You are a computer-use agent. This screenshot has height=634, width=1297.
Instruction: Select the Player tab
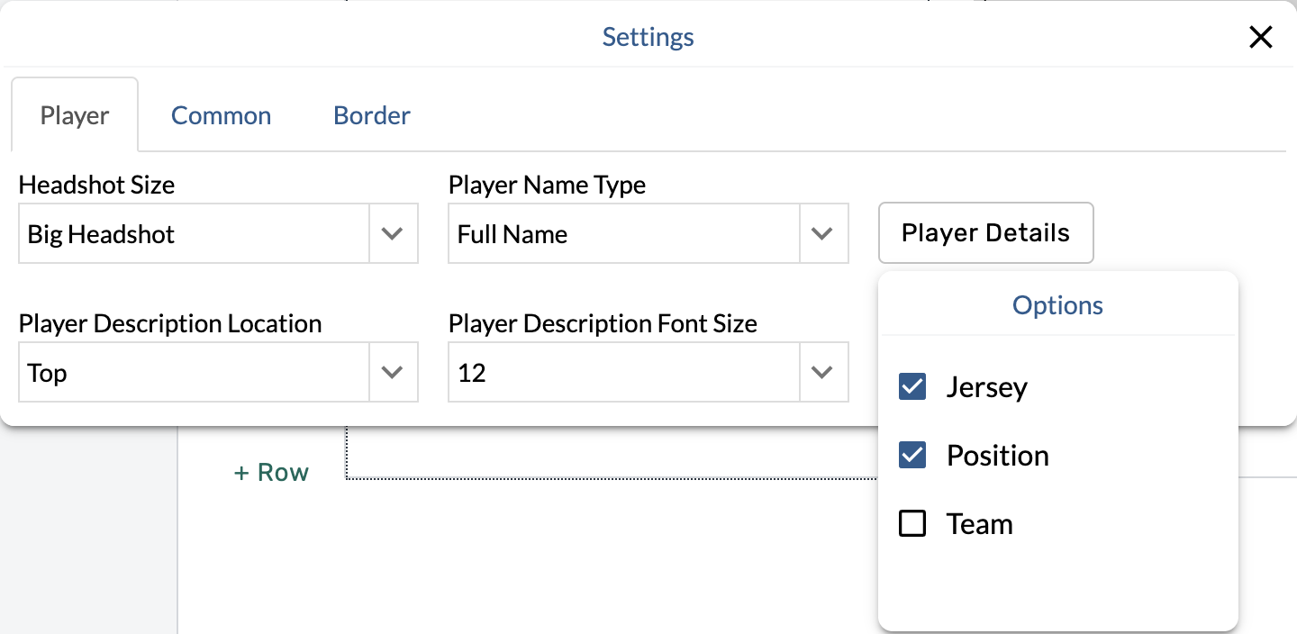pyautogui.click(x=74, y=114)
